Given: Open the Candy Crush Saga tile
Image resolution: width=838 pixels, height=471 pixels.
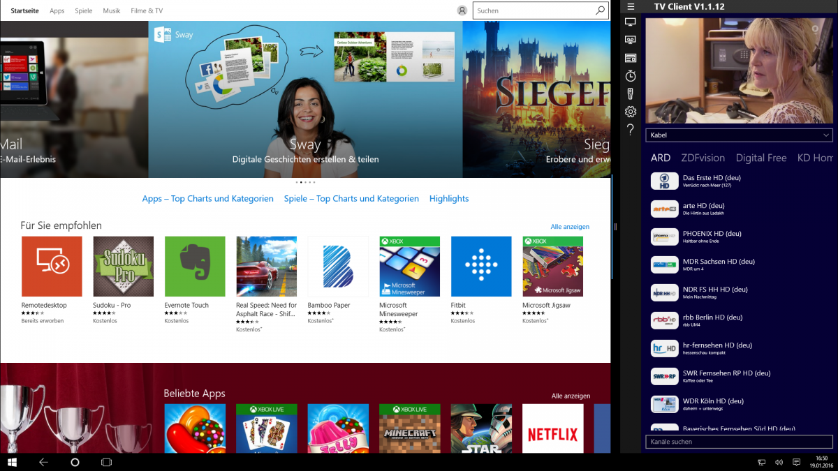Looking at the screenshot, I should pyautogui.click(x=195, y=428).
